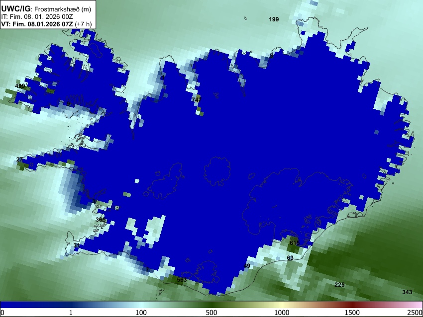Click the map value 343
Screen dimensions: 423x317
click(x=407, y=292)
